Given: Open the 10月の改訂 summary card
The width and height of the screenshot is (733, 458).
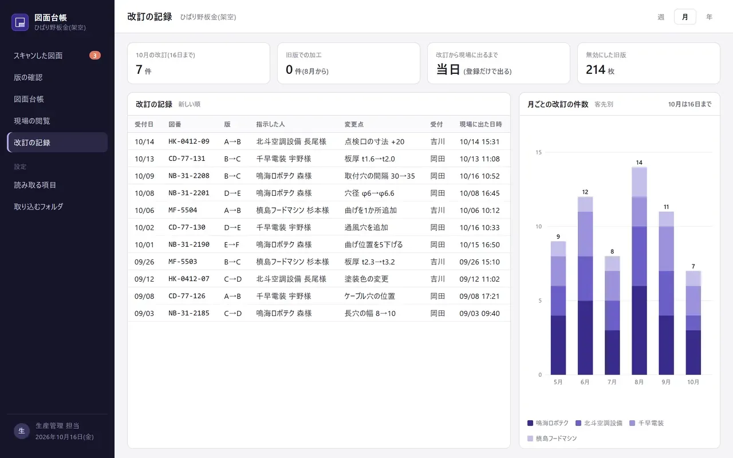Looking at the screenshot, I should click(199, 64).
